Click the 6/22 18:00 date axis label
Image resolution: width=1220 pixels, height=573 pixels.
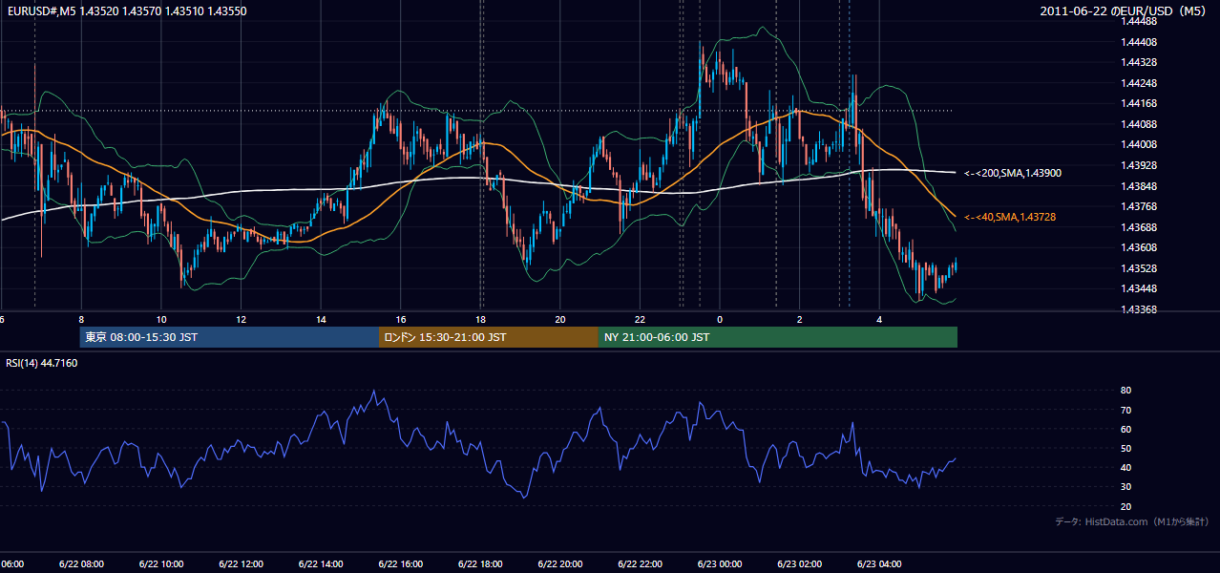480,564
